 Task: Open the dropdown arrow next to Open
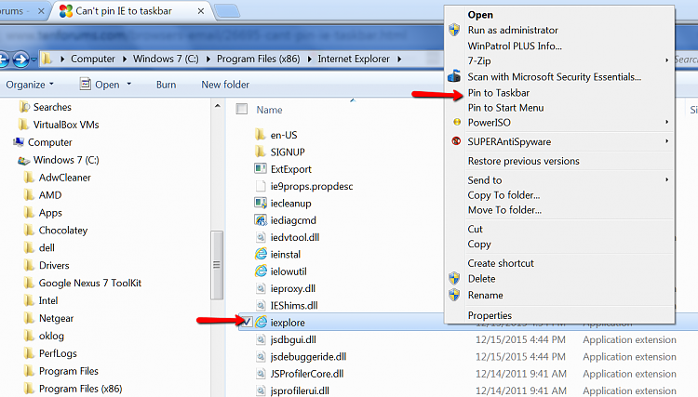pyautogui.click(x=129, y=84)
